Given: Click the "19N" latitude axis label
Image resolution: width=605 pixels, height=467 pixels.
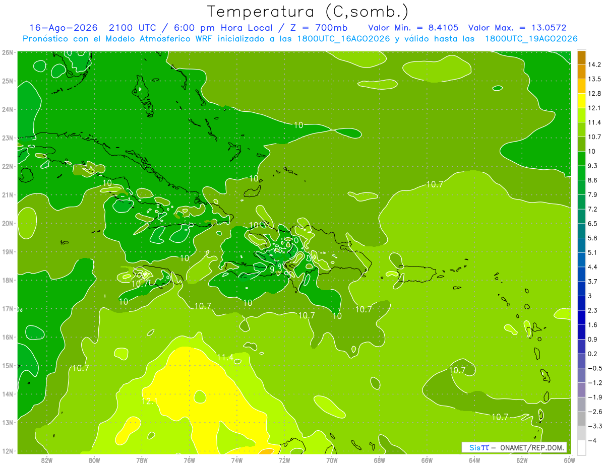Looking at the screenshot, I should coord(8,252).
